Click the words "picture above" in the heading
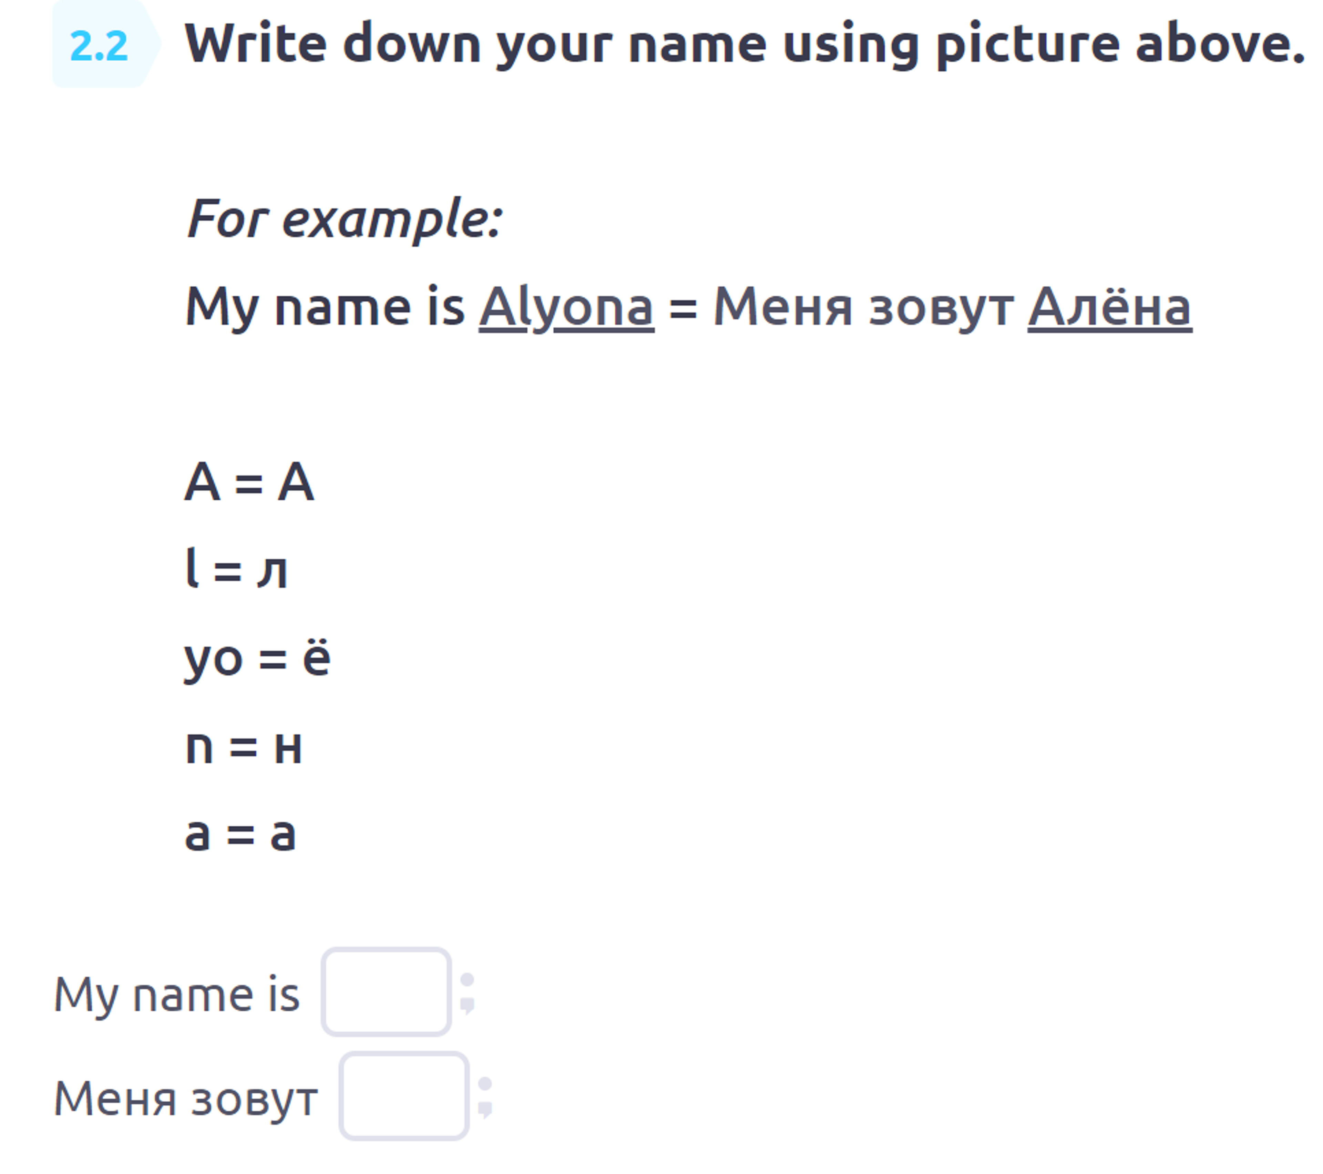1323x1174 pixels. pos(1120,44)
